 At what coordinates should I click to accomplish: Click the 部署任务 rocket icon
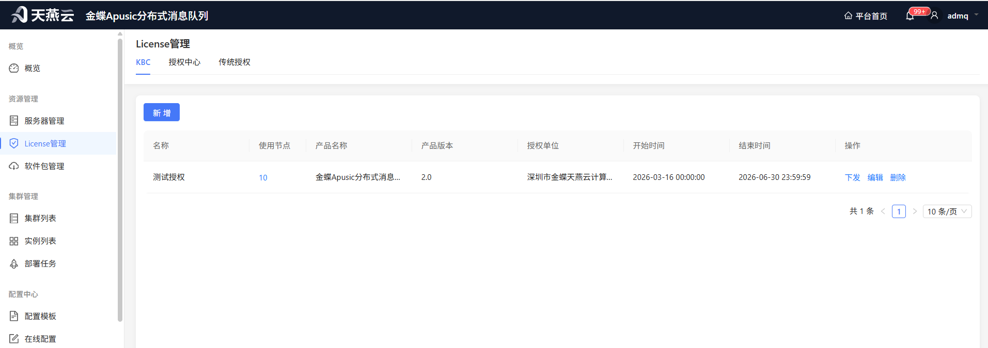14,263
